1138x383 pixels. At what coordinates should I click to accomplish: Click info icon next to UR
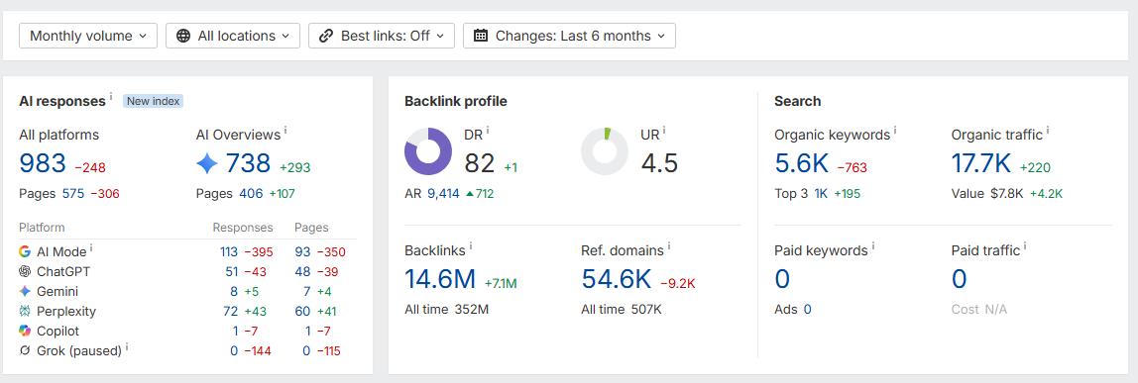tap(664, 131)
